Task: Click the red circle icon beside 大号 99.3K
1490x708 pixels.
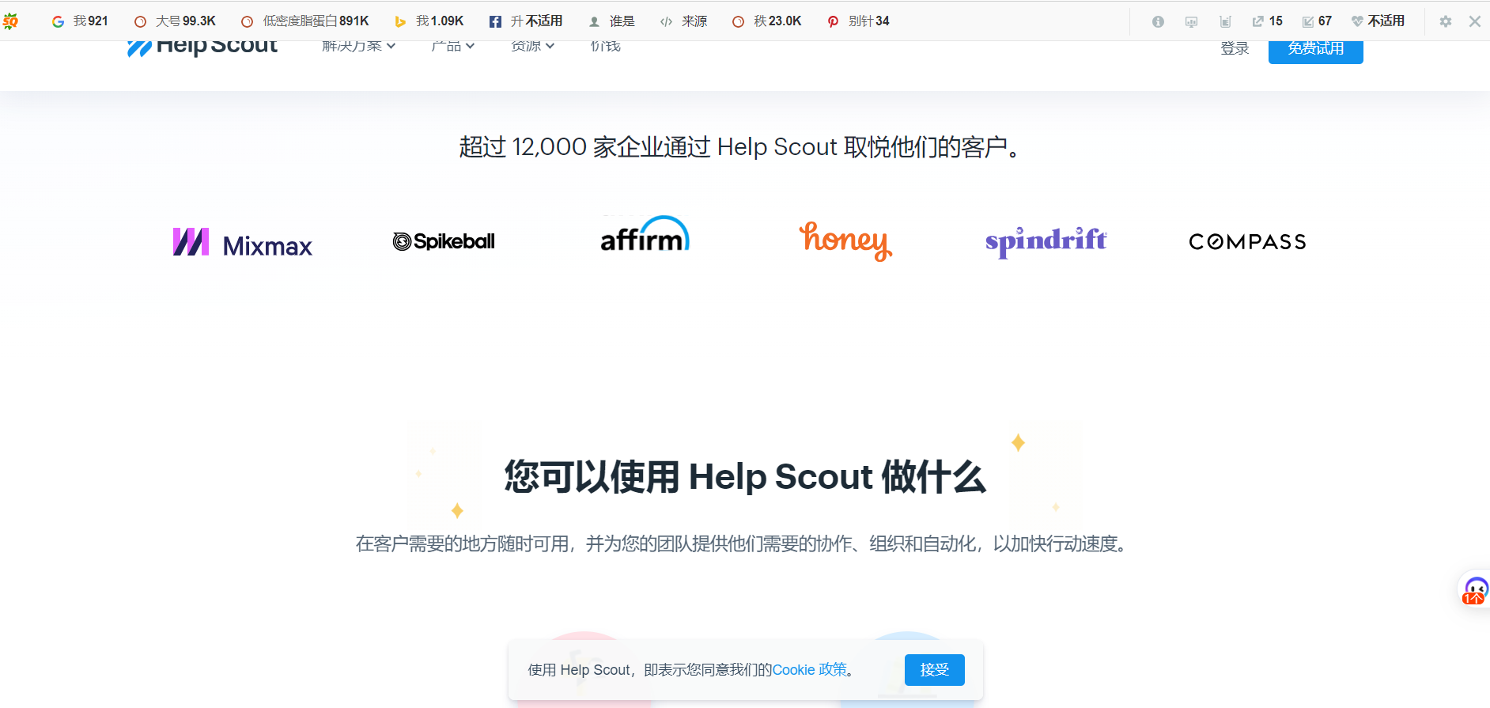Action: 140,21
